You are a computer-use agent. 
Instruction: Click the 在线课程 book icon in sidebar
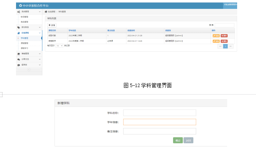(x=19, y=33)
